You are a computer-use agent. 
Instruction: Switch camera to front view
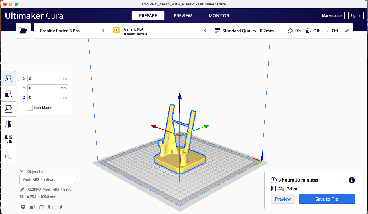32,207
